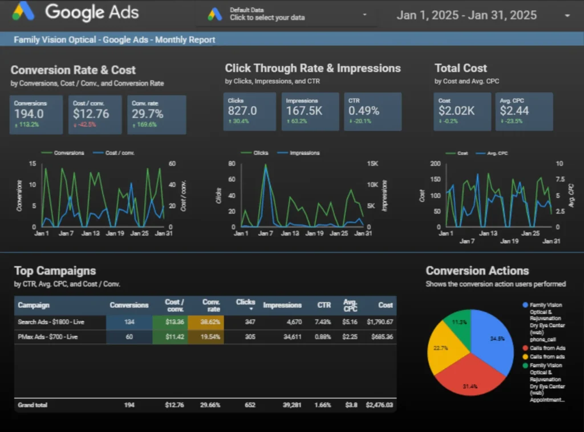The image size is (584, 432).
Task: Click the 4,670 impressions cell
Action: 294,322
